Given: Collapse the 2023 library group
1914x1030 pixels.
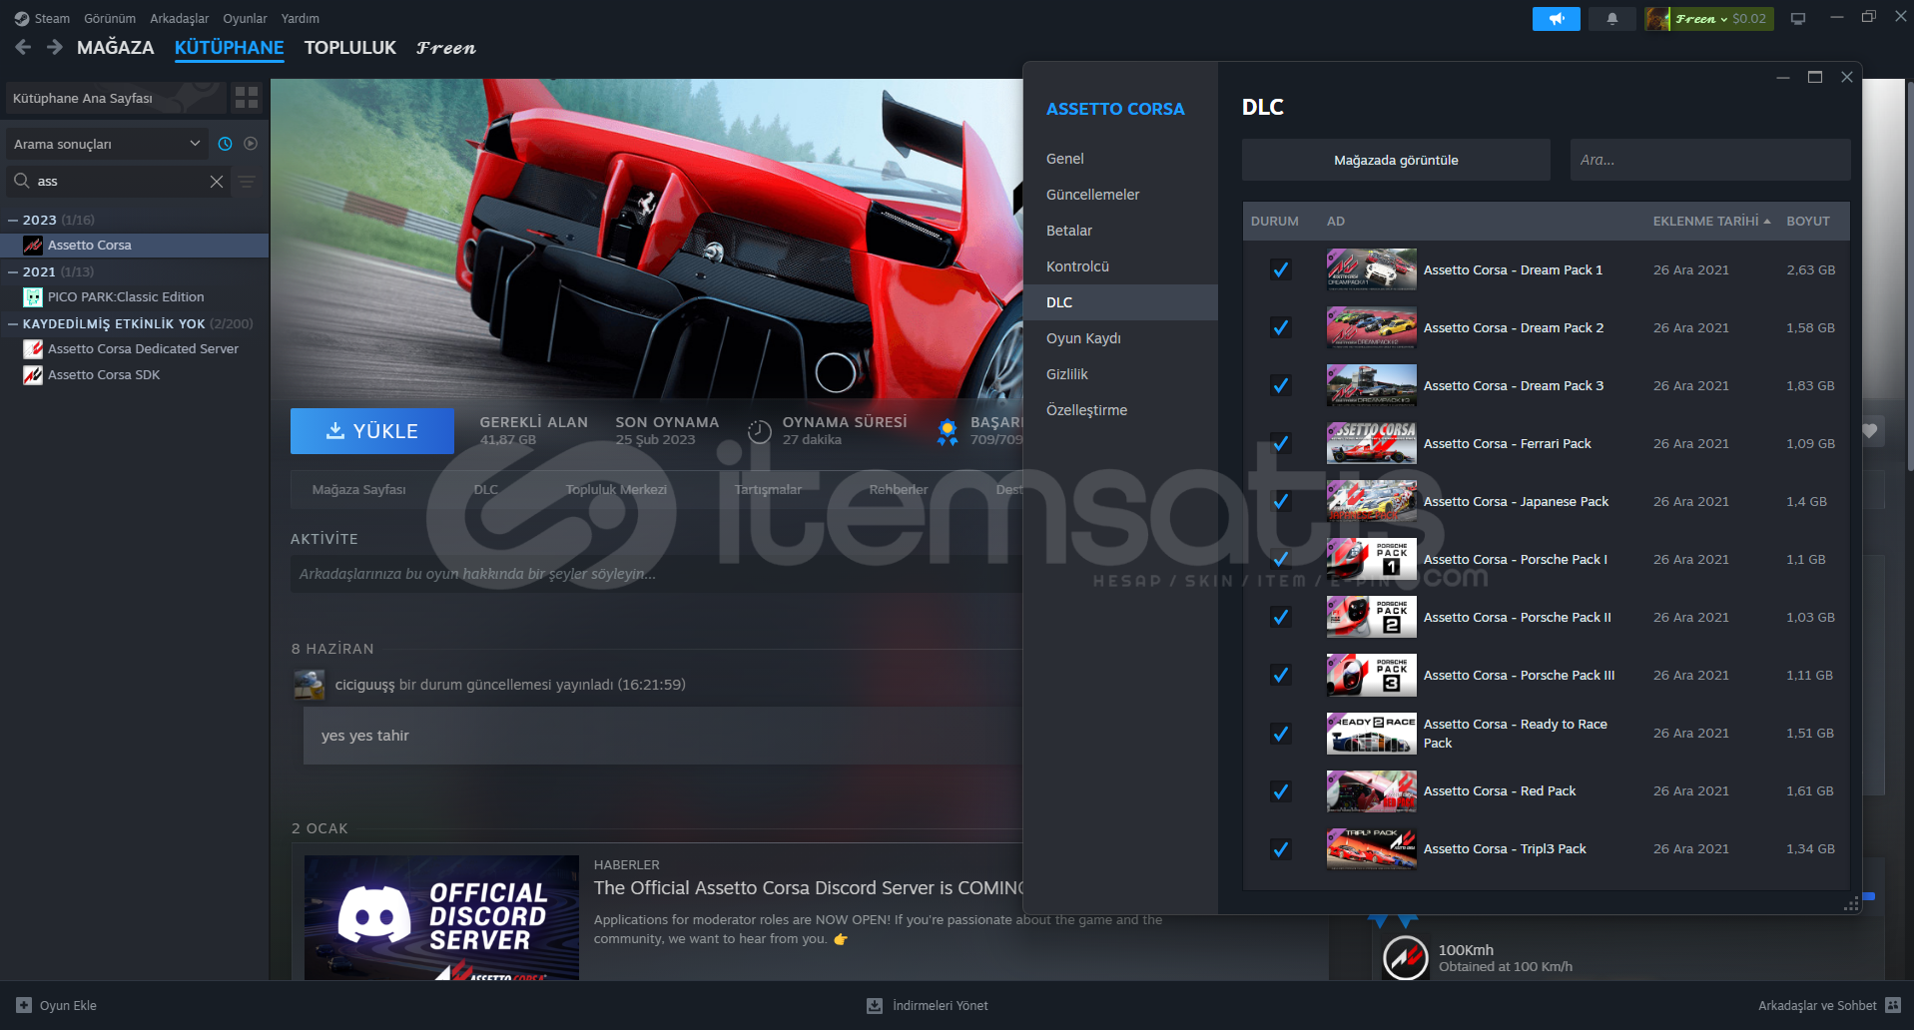Looking at the screenshot, I should coord(13,220).
